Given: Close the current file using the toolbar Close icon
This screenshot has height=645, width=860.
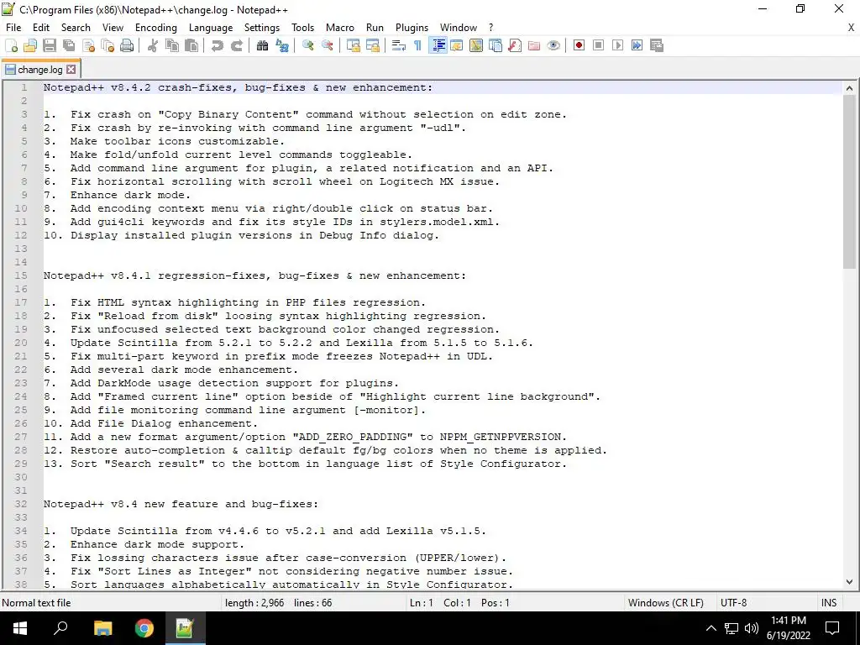Looking at the screenshot, I should [88, 45].
